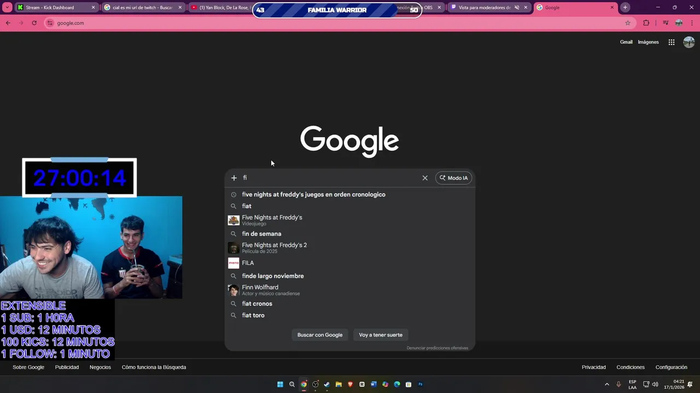This screenshot has width=700, height=393.
Task: Open the Five Nights at Freddy's game thumbnail
Action: tap(234, 220)
